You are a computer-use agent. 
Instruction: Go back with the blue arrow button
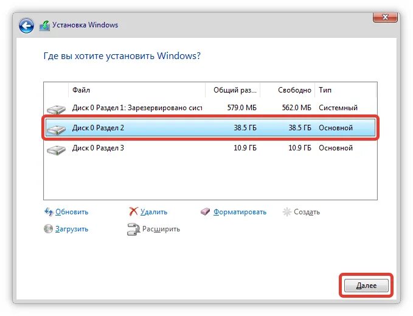tap(26, 26)
